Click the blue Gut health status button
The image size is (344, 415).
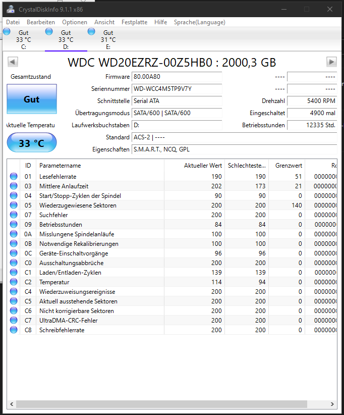click(32, 99)
